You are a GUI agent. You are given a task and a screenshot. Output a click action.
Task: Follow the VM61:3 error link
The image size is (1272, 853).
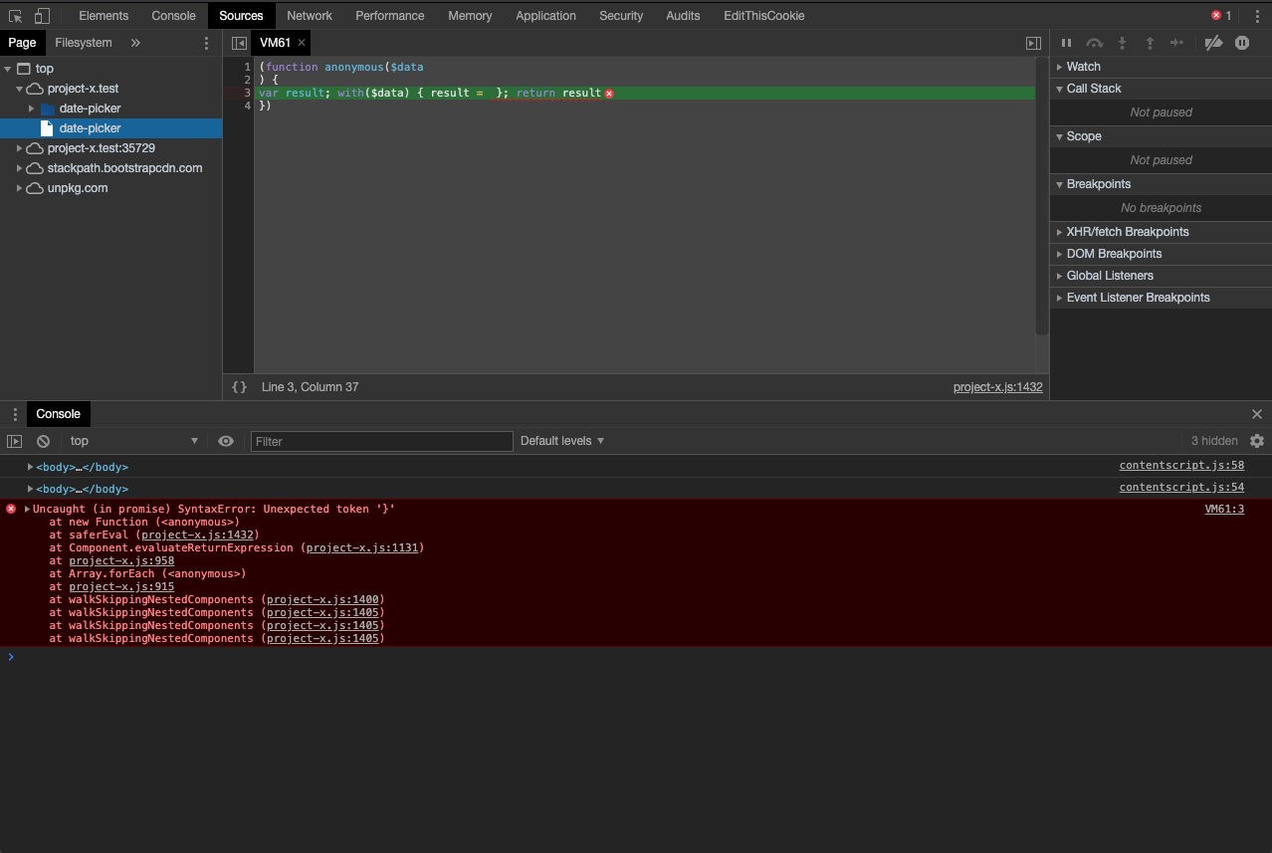[x=1223, y=509]
